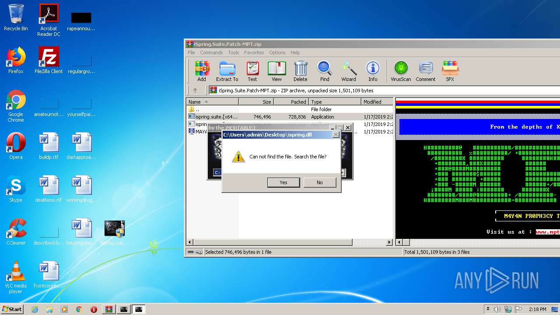Launch the Wizard toolbar icon
Image resolution: width=560 pixels, height=315 pixels.
(x=349, y=71)
